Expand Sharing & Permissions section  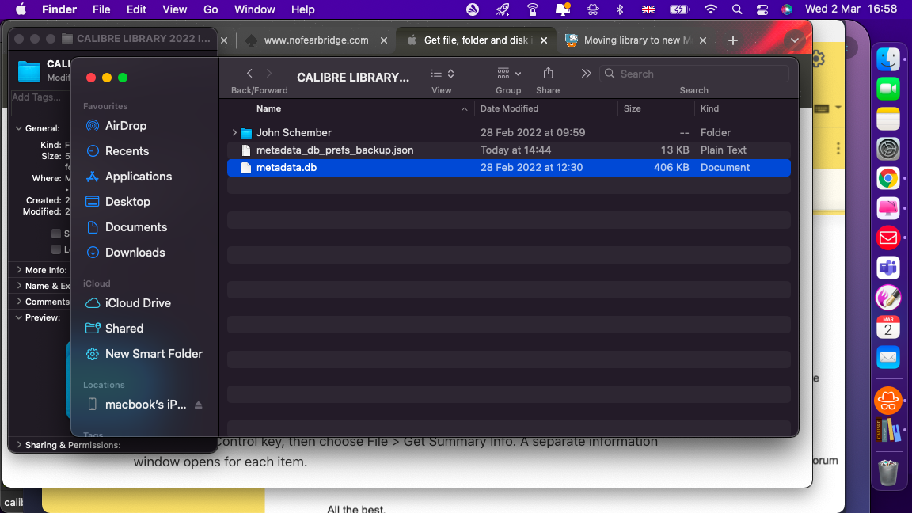tap(19, 445)
